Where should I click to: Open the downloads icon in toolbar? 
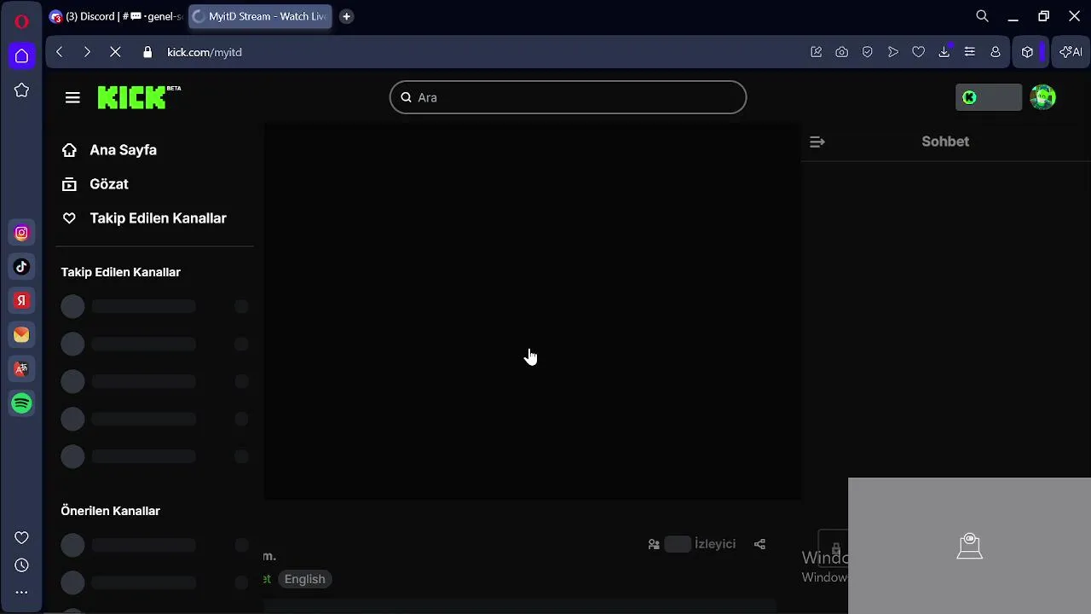click(x=944, y=52)
